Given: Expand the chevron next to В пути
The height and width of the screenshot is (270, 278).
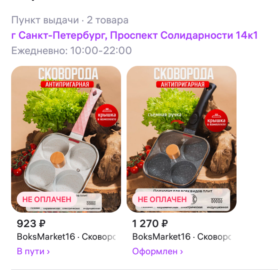Looking at the screenshot, I should [x=48, y=252].
